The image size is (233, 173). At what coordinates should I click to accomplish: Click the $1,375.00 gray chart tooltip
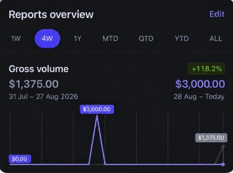[x=211, y=138]
